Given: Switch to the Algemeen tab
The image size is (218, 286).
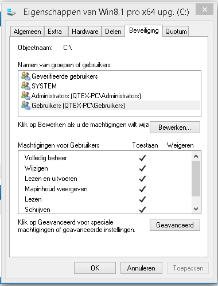Looking at the screenshot, I should coord(27,32).
